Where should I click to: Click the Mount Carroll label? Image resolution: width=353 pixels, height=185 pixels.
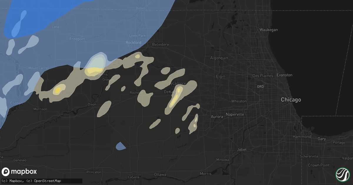pos(38,68)
